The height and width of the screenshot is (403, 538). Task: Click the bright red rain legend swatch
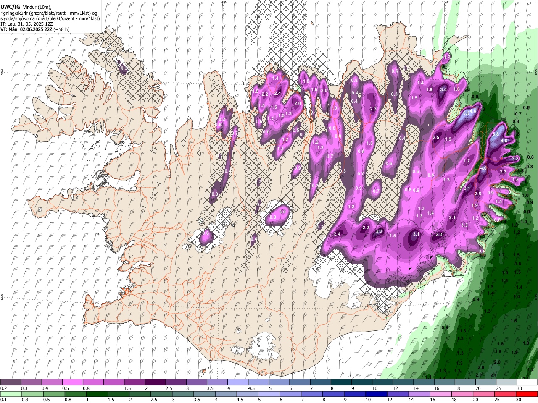tap(526, 394)
